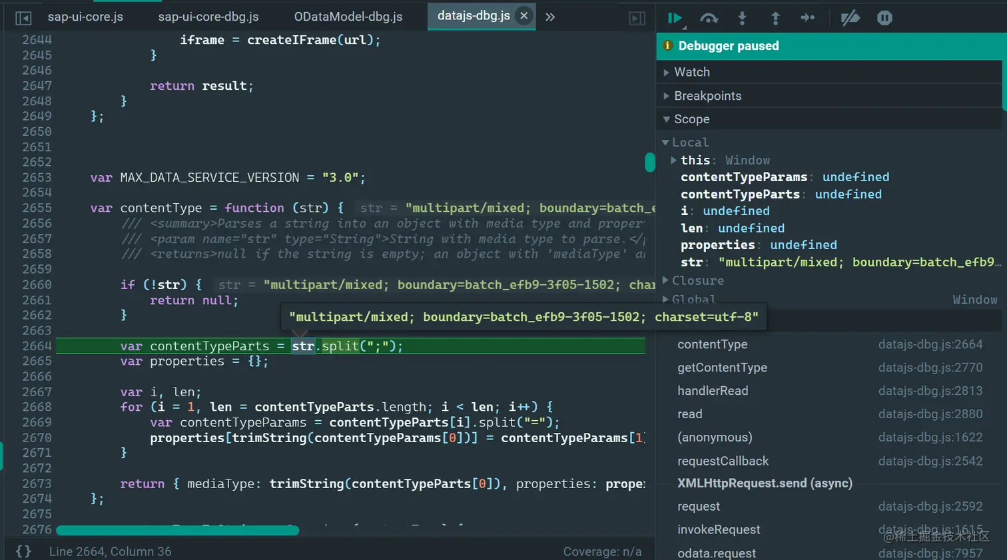Click the str variable in scope
Screen dimensions: 1007x560
(x=840, y=262)
